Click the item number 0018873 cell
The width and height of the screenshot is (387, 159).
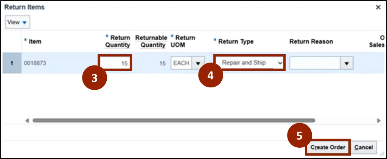[x=35, y=63]
